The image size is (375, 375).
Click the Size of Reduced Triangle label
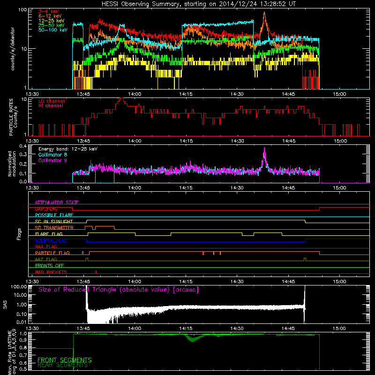pos(119,290)
